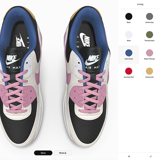The width and height of the screenshot is (160, 160).
Task: Select the Black lining color swatch
Action: click(129, 16)
